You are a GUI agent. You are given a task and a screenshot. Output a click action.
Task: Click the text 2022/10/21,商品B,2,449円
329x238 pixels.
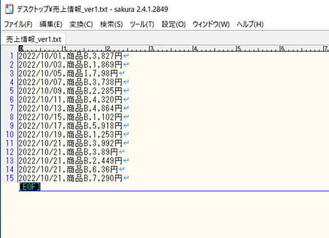(70, 160)
